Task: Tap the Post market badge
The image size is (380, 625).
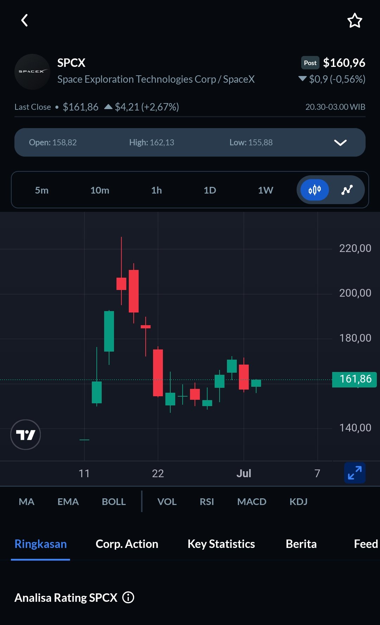Action: coord(310,63)
